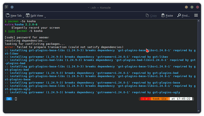The height and width of the screenshot is (116, 204).
Task: Click the home directory tilde prompt segment
Action: pyautogui.click(x=9, y=99)
